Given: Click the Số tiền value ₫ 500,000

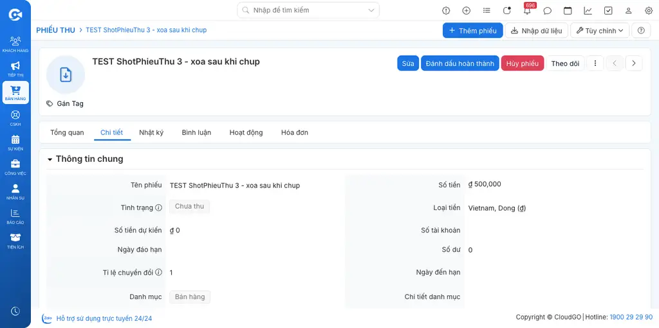Looking at the screenshot, I should (485, 184).
